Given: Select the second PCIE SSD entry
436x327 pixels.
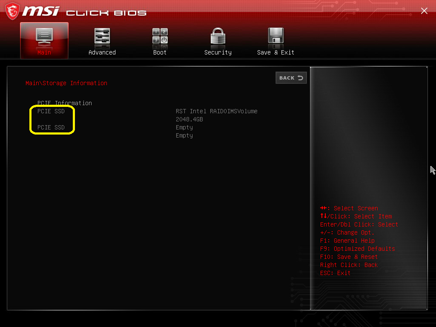Looking at the screenshot, I should [x=51, y=127].
